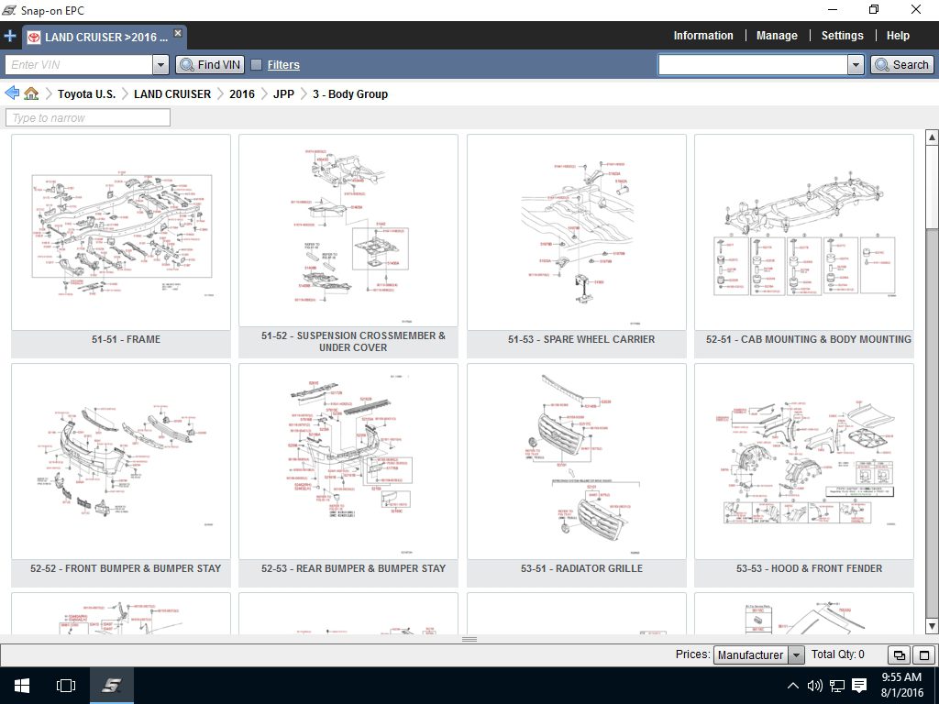Open the Filters link

pos(283,65)
